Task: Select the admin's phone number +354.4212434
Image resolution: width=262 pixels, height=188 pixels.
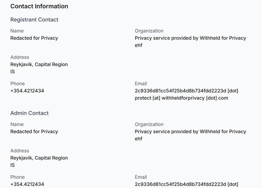Action: pos(27,184)
